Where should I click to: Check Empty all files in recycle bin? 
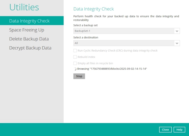coord(75,63)
